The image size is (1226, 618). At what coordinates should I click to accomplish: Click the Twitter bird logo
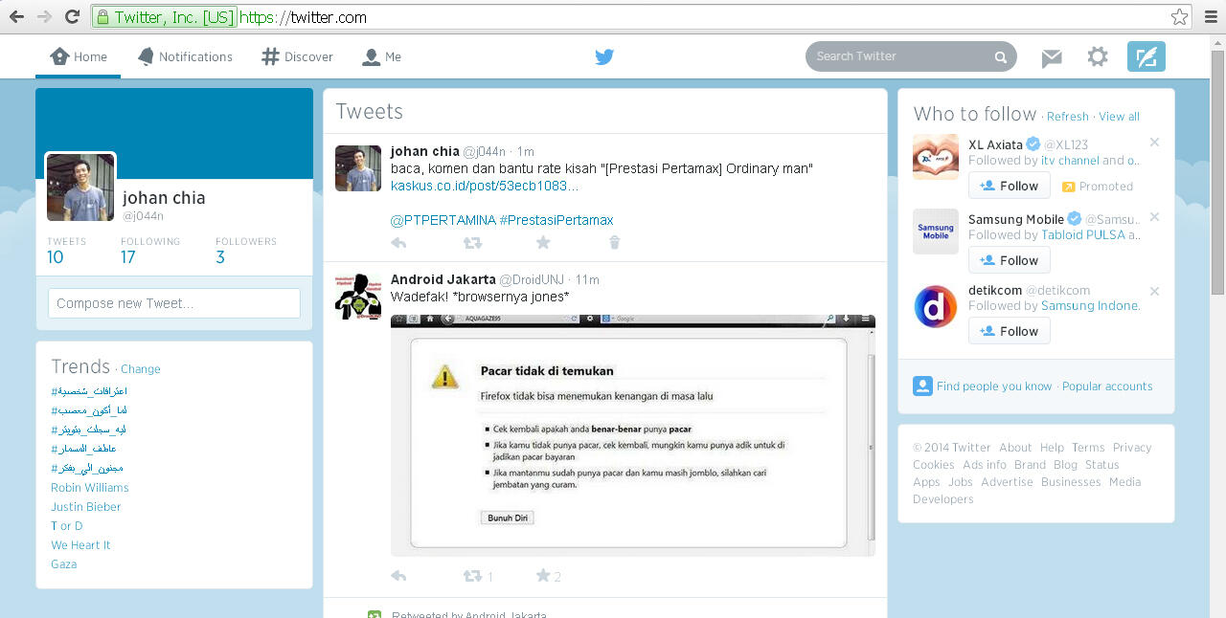coord(604,56)
